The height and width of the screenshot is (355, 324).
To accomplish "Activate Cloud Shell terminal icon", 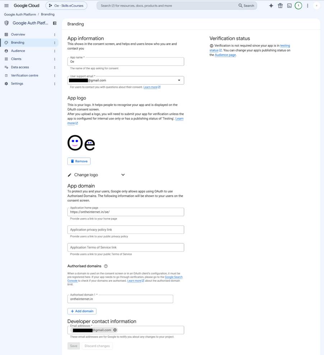I will coord(289,6).
